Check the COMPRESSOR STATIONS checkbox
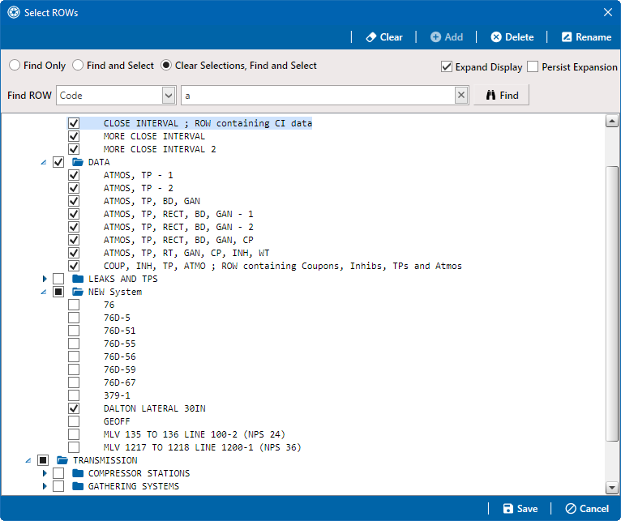 58,473
